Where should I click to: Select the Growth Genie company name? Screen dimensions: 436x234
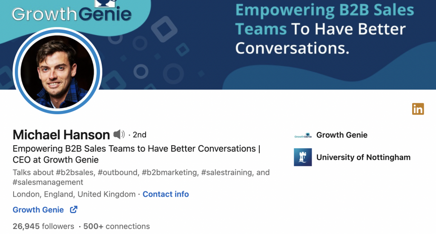point(341,135)
